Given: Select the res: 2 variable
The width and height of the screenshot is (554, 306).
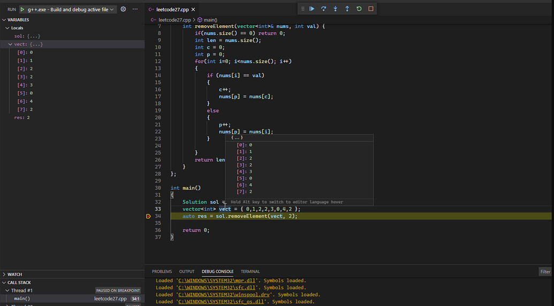Looking at the screenshot, I should coord(72,117).
